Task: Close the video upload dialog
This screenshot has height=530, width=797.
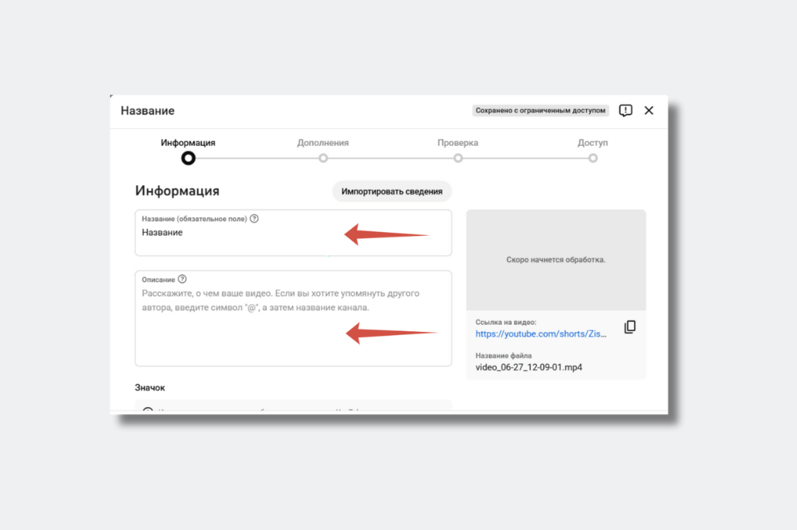Action: click(649, 111)
